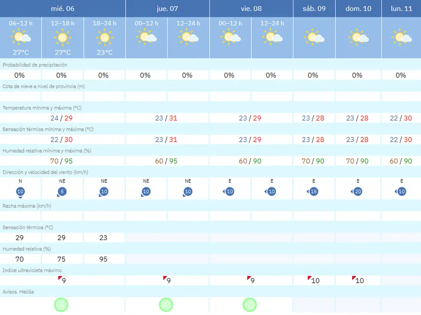This screenshot has height=315, width=421.
Task: Select the sáb. 09 day header
Action: (x=314, y=9)
